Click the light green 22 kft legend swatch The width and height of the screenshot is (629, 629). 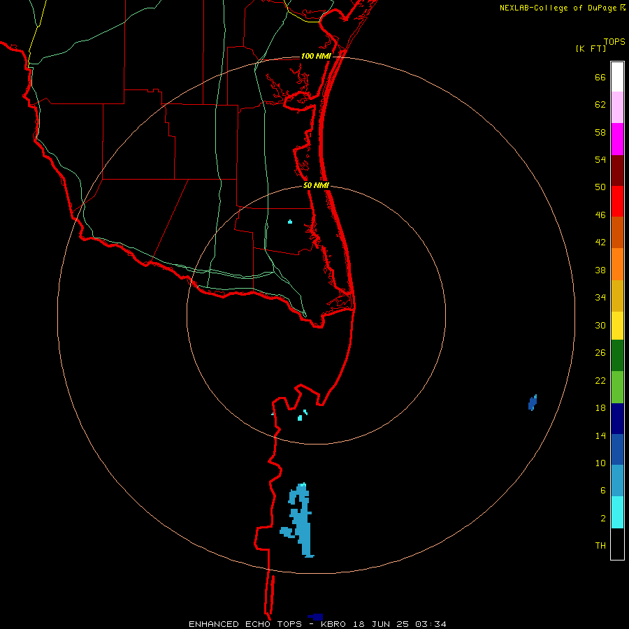pos(617,387)
